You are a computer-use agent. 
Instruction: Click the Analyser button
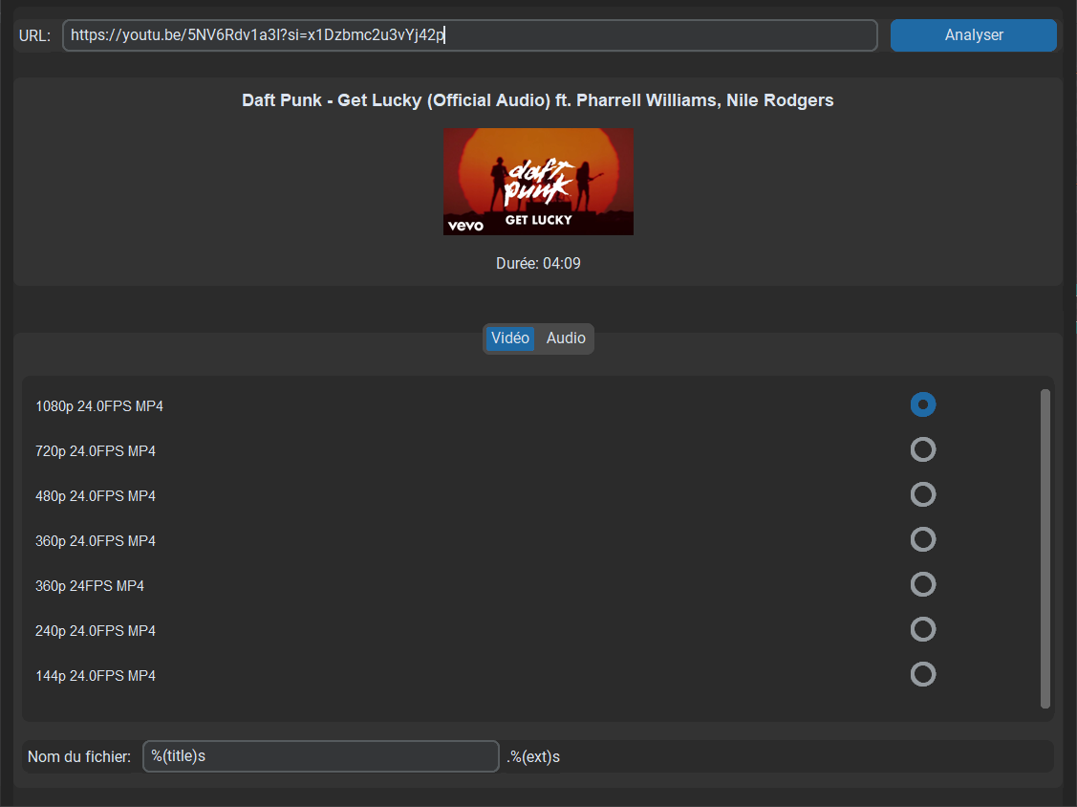973,35
